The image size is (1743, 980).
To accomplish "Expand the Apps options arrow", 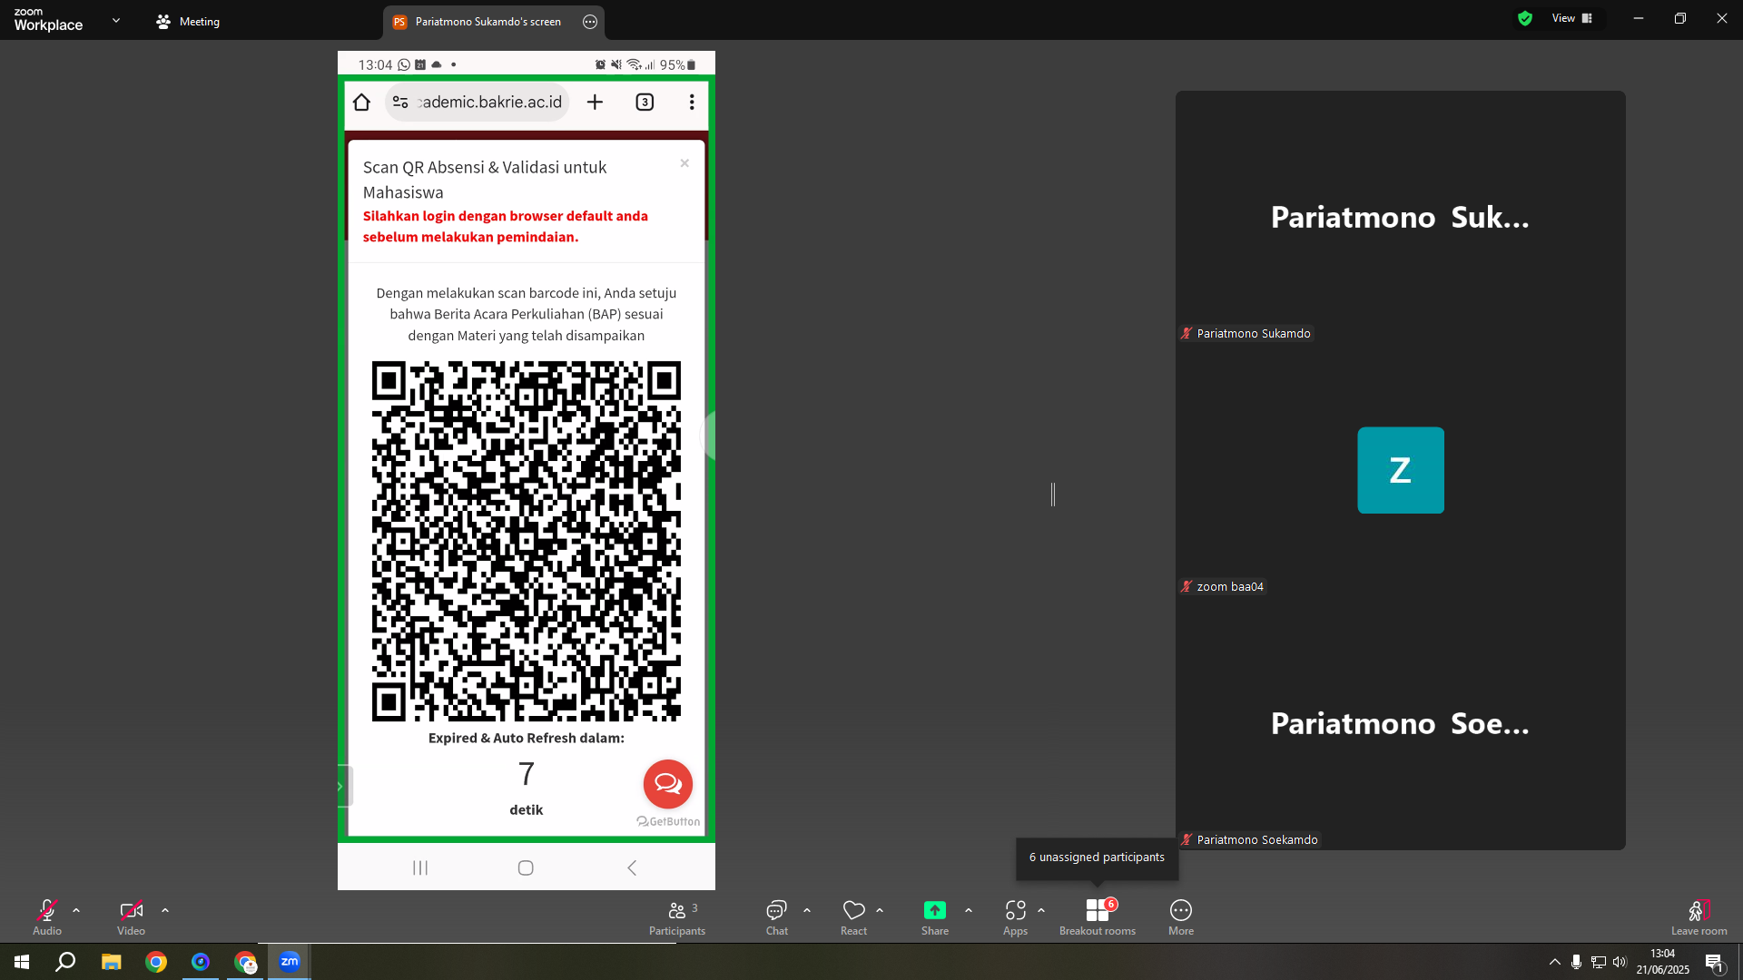I will pos(1041,910).
